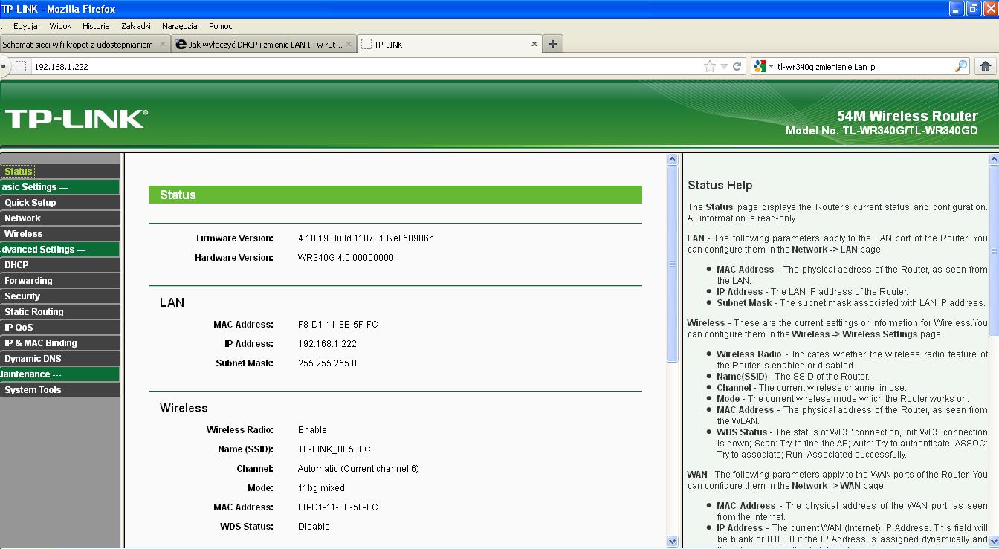
Task: Click the '11bg mixed' mode value
Action: (321, 488)
